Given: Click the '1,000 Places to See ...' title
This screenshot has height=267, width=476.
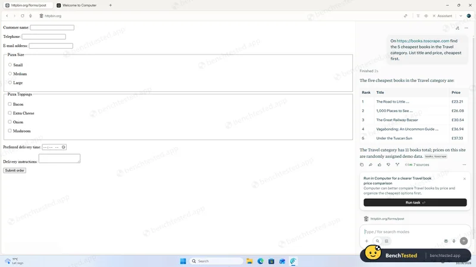Looking at the screenshot, I should [394, 111].
